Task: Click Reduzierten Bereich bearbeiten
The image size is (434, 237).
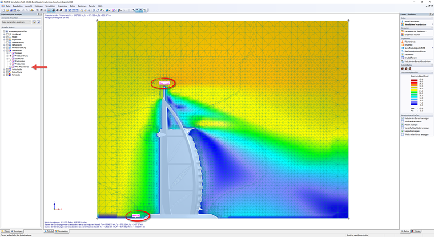Action: 417,62
